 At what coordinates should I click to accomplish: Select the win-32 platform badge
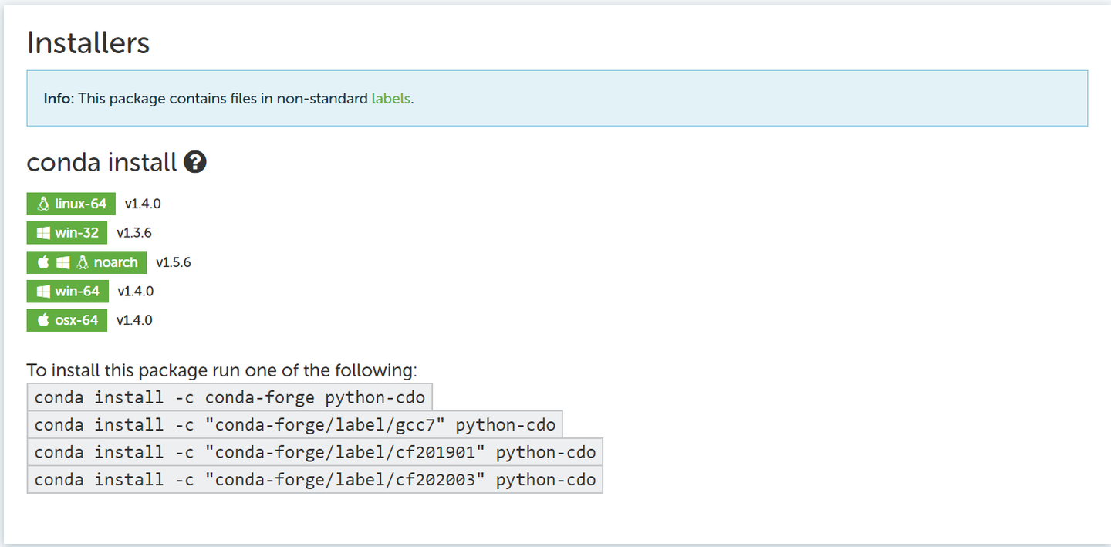tap(67, 232)
